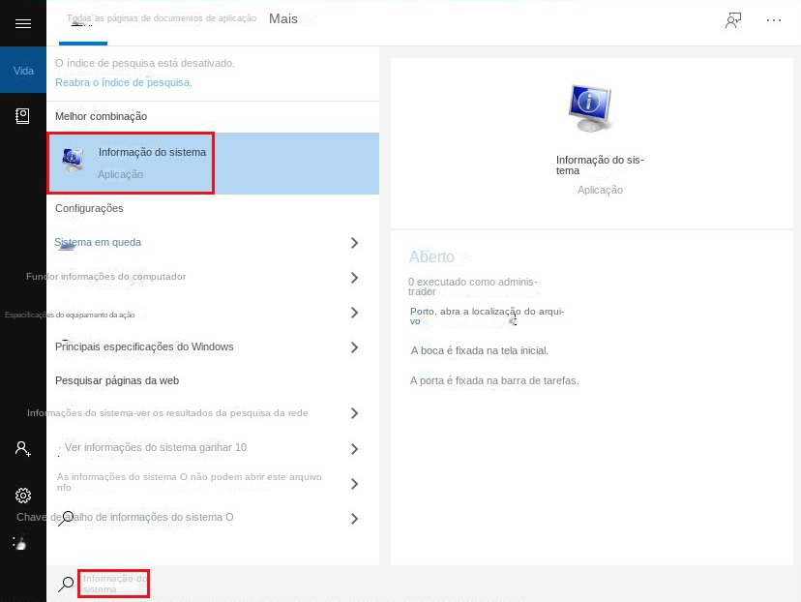Click the search input field at the bottom
Screen dimensions: 801x602
[x=113, y=584]
